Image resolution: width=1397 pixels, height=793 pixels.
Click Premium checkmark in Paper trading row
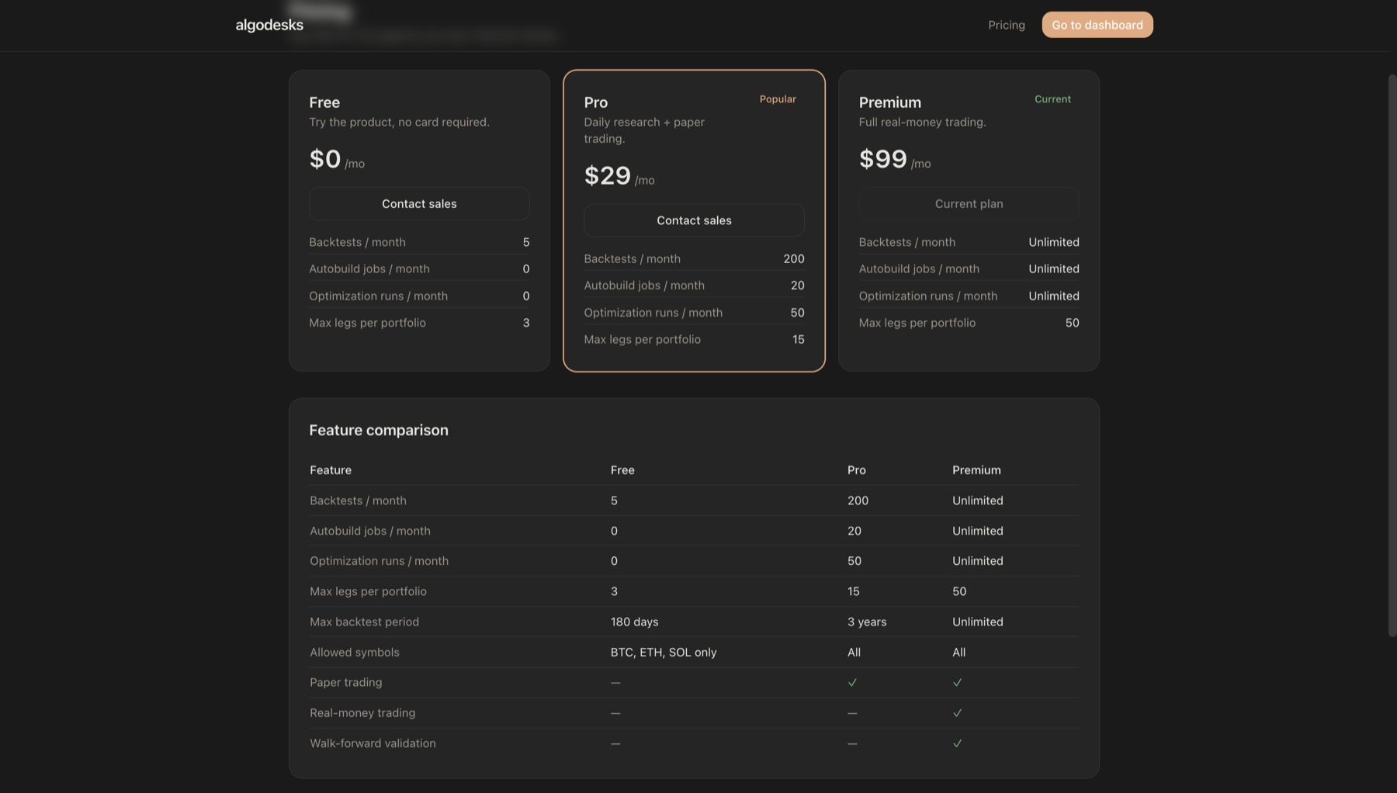pyautogui.click(x=957, y=683)
